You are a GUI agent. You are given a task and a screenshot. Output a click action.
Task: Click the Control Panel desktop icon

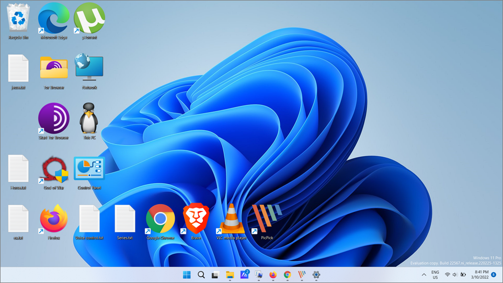(89, 169)
